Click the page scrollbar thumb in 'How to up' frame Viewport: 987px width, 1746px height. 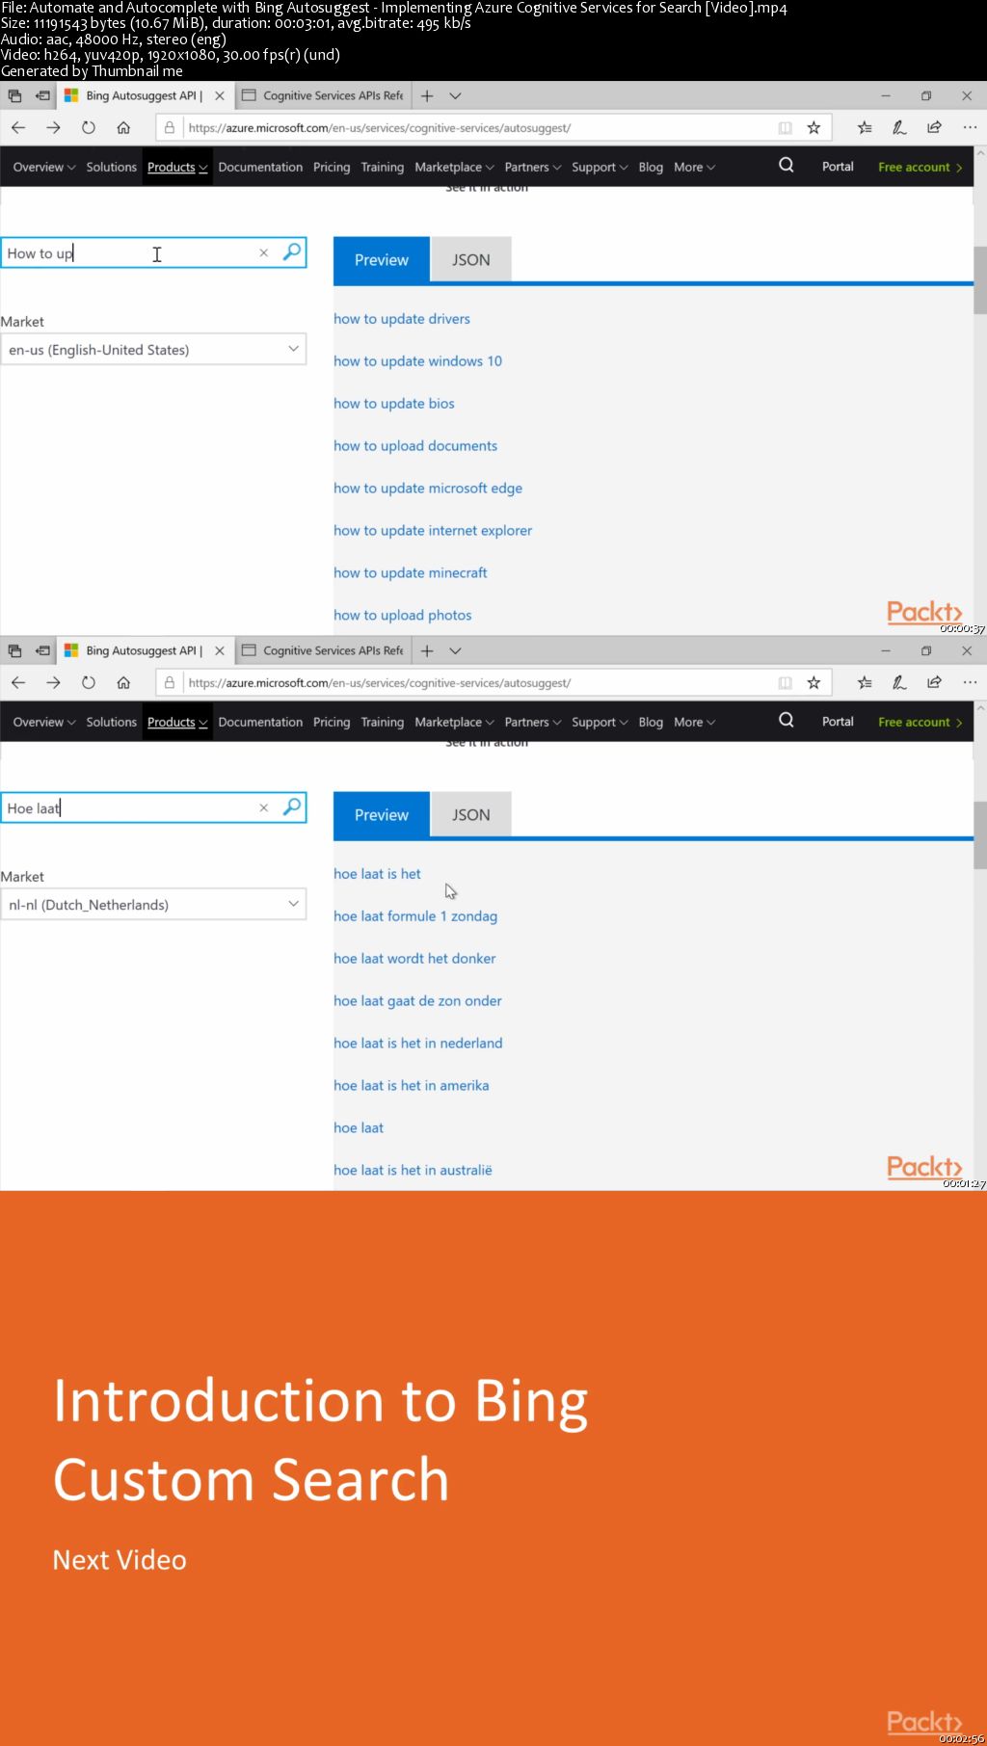click(980, 280)
